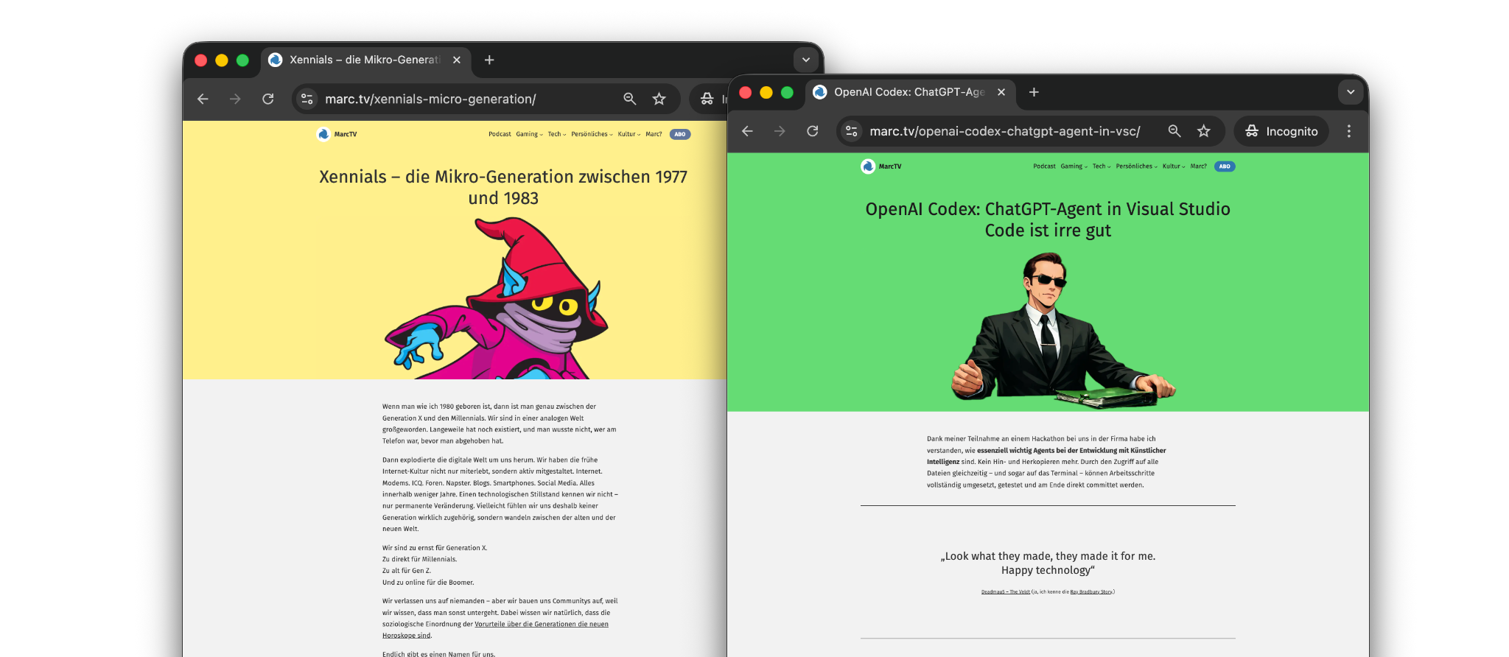Open the Marc? menu item on the Xennials page
This screenshot has width=1509, height=657.
click(x=654, y=134)
